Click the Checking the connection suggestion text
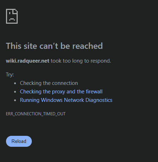158x162 pixels. click(x=49, y=83)
